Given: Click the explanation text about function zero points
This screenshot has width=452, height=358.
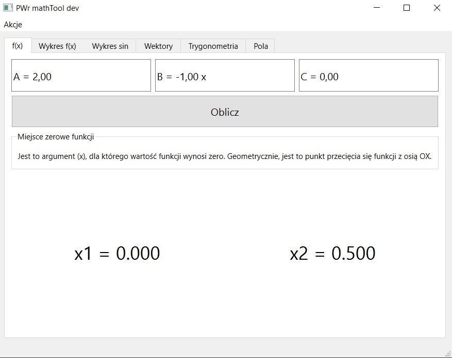Looking at the screenshot, I should (225, 156).
